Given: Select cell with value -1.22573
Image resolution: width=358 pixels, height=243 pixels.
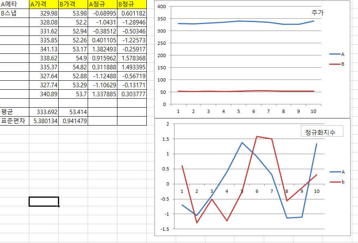Looking at the screenshot, I should tap(132, 40).
